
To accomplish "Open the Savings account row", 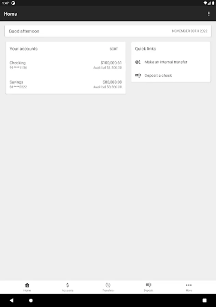I will (x=66, y=84).
